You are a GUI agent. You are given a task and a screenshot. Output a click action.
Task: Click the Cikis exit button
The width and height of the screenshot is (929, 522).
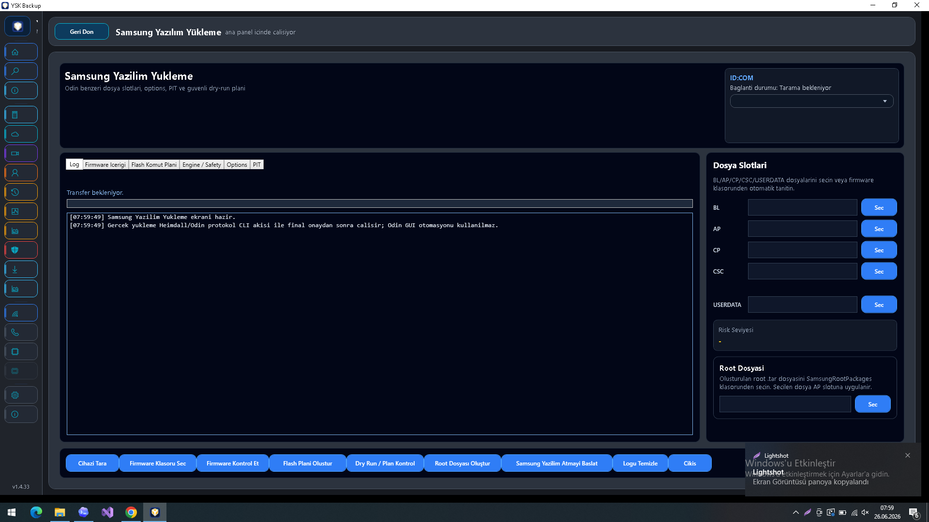(690, 463)
